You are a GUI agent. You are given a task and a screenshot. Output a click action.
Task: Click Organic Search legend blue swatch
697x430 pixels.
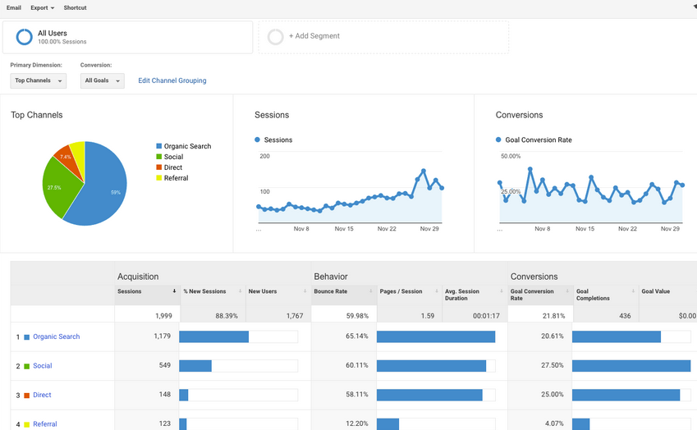coord(158,146)
